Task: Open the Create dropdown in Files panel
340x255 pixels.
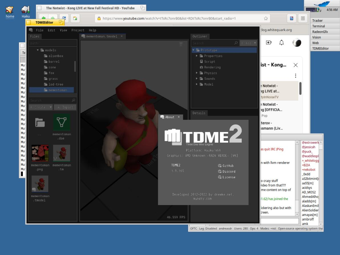Action: pyautogui.click(x=41, y=107)
